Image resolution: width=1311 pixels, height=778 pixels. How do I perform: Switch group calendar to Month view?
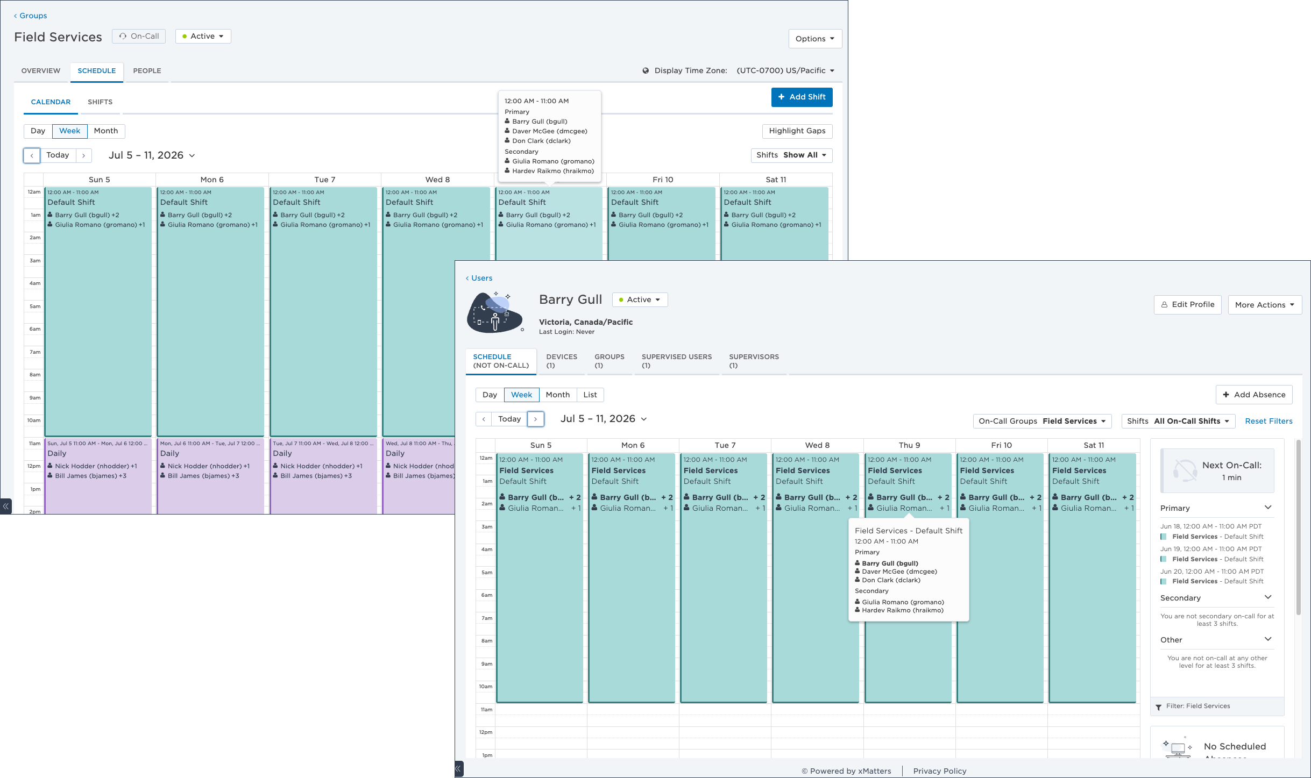[x=106, y=131]
